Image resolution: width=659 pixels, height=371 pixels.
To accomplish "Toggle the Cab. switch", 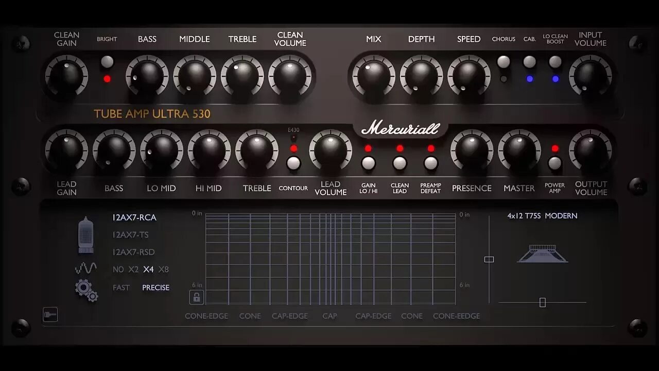I will point(529,62).
